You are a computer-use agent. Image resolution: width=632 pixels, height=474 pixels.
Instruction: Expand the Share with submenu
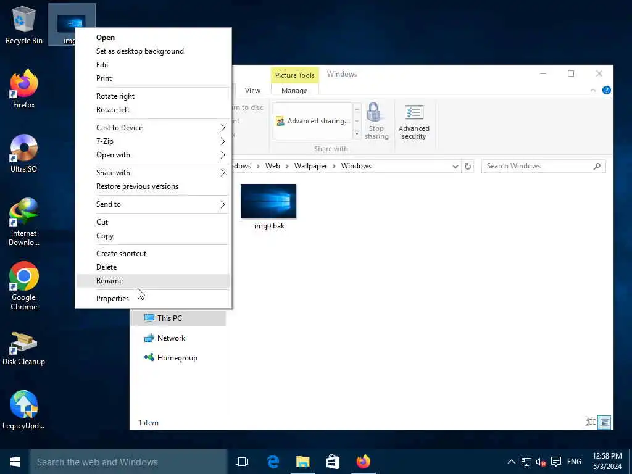(153, 173)
